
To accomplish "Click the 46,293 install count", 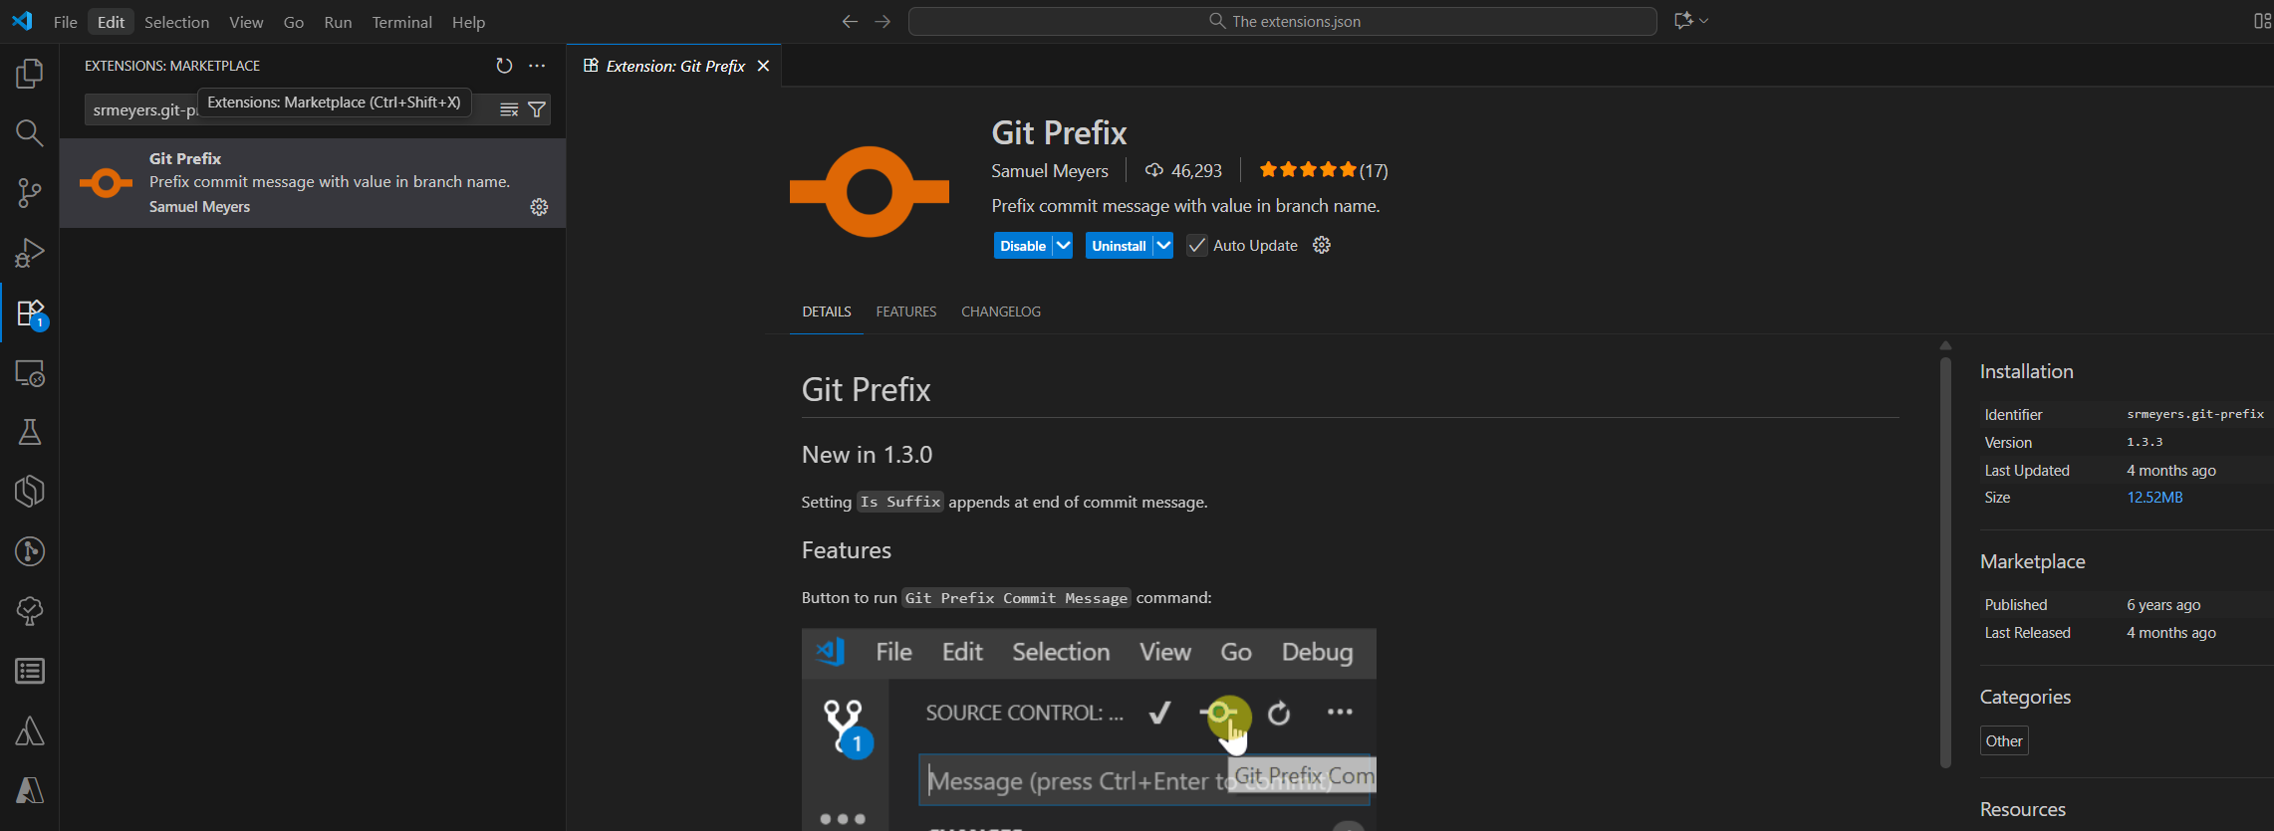I will coord(1184,171).
